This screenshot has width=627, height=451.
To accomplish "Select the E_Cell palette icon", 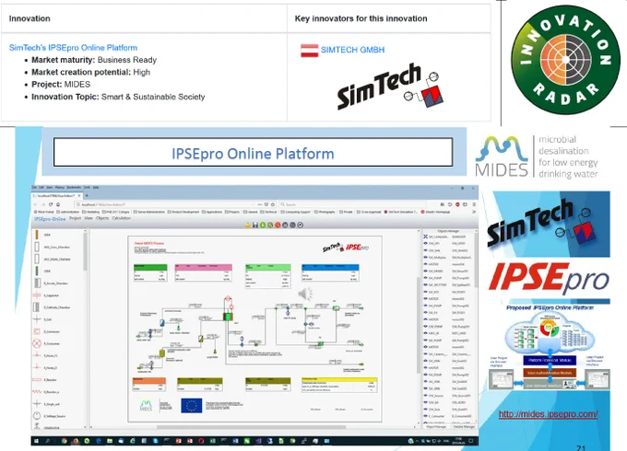I will point(37,319).
